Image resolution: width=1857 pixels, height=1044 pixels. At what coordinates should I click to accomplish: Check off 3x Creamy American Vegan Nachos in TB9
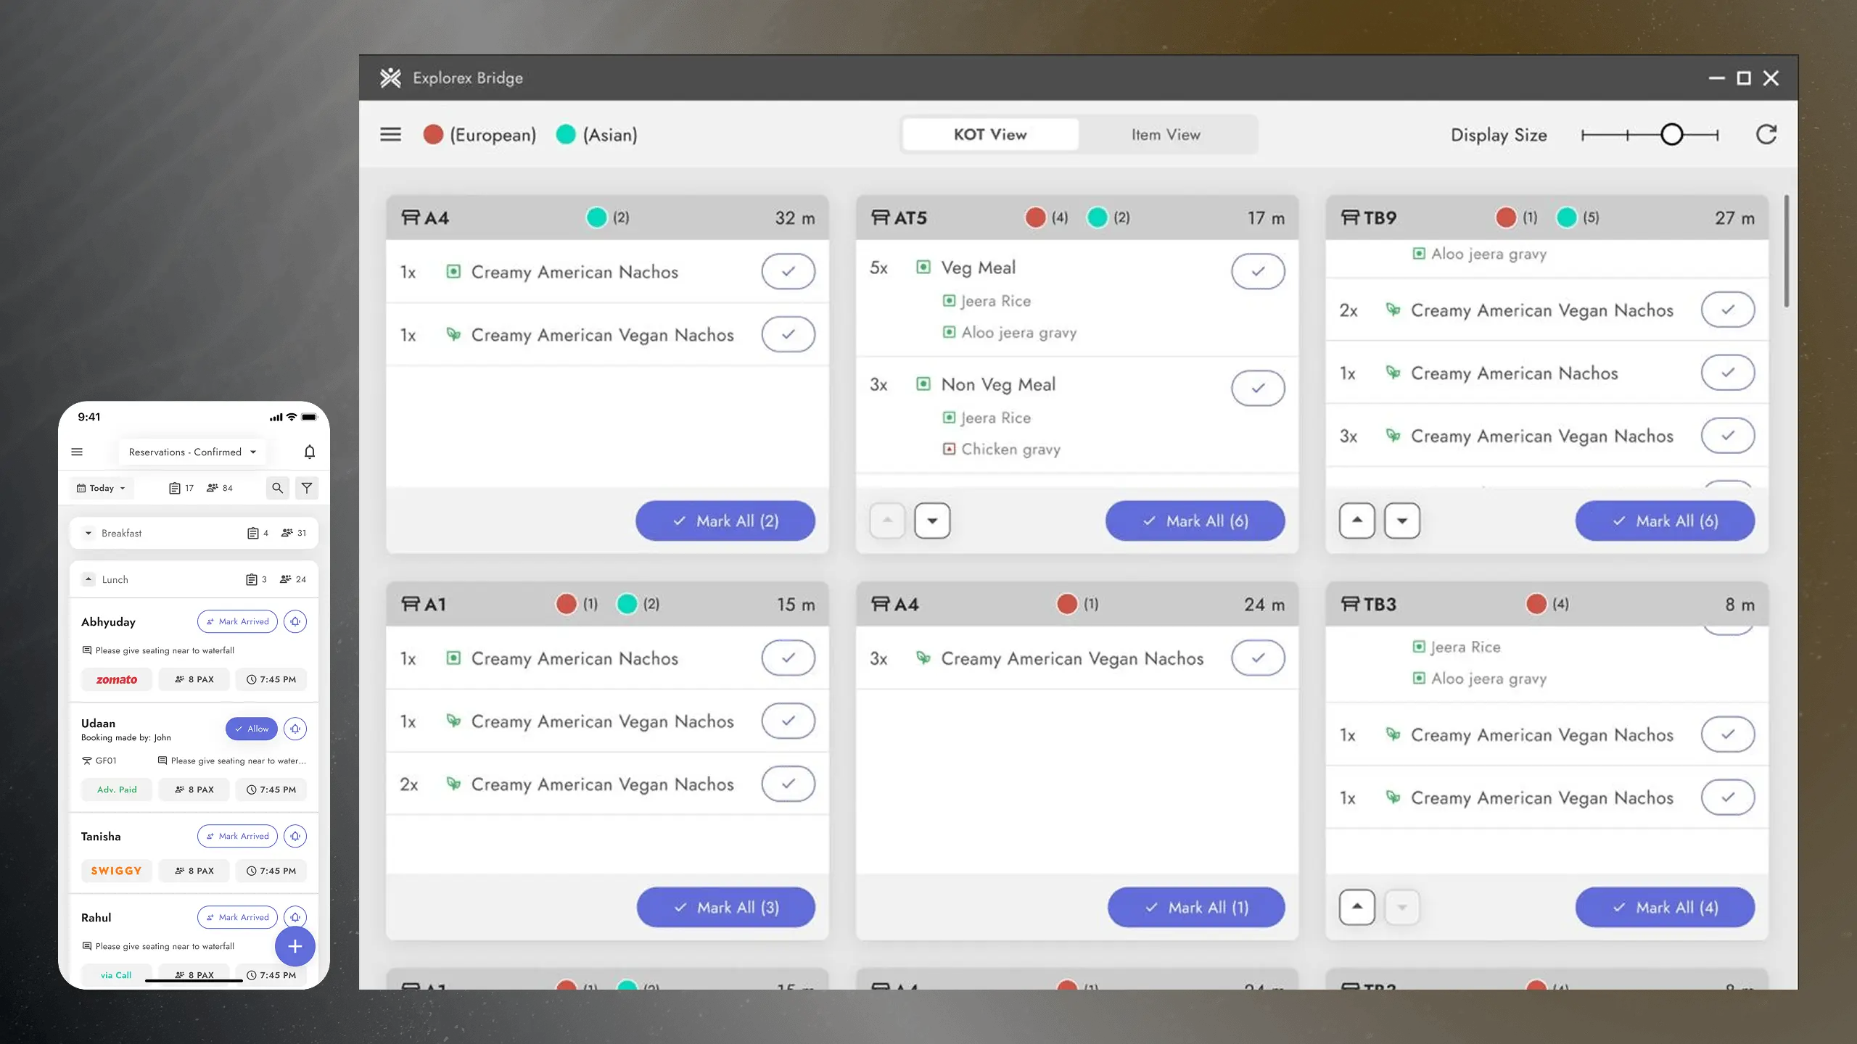pyautogui.click(x=1728, y=436)
